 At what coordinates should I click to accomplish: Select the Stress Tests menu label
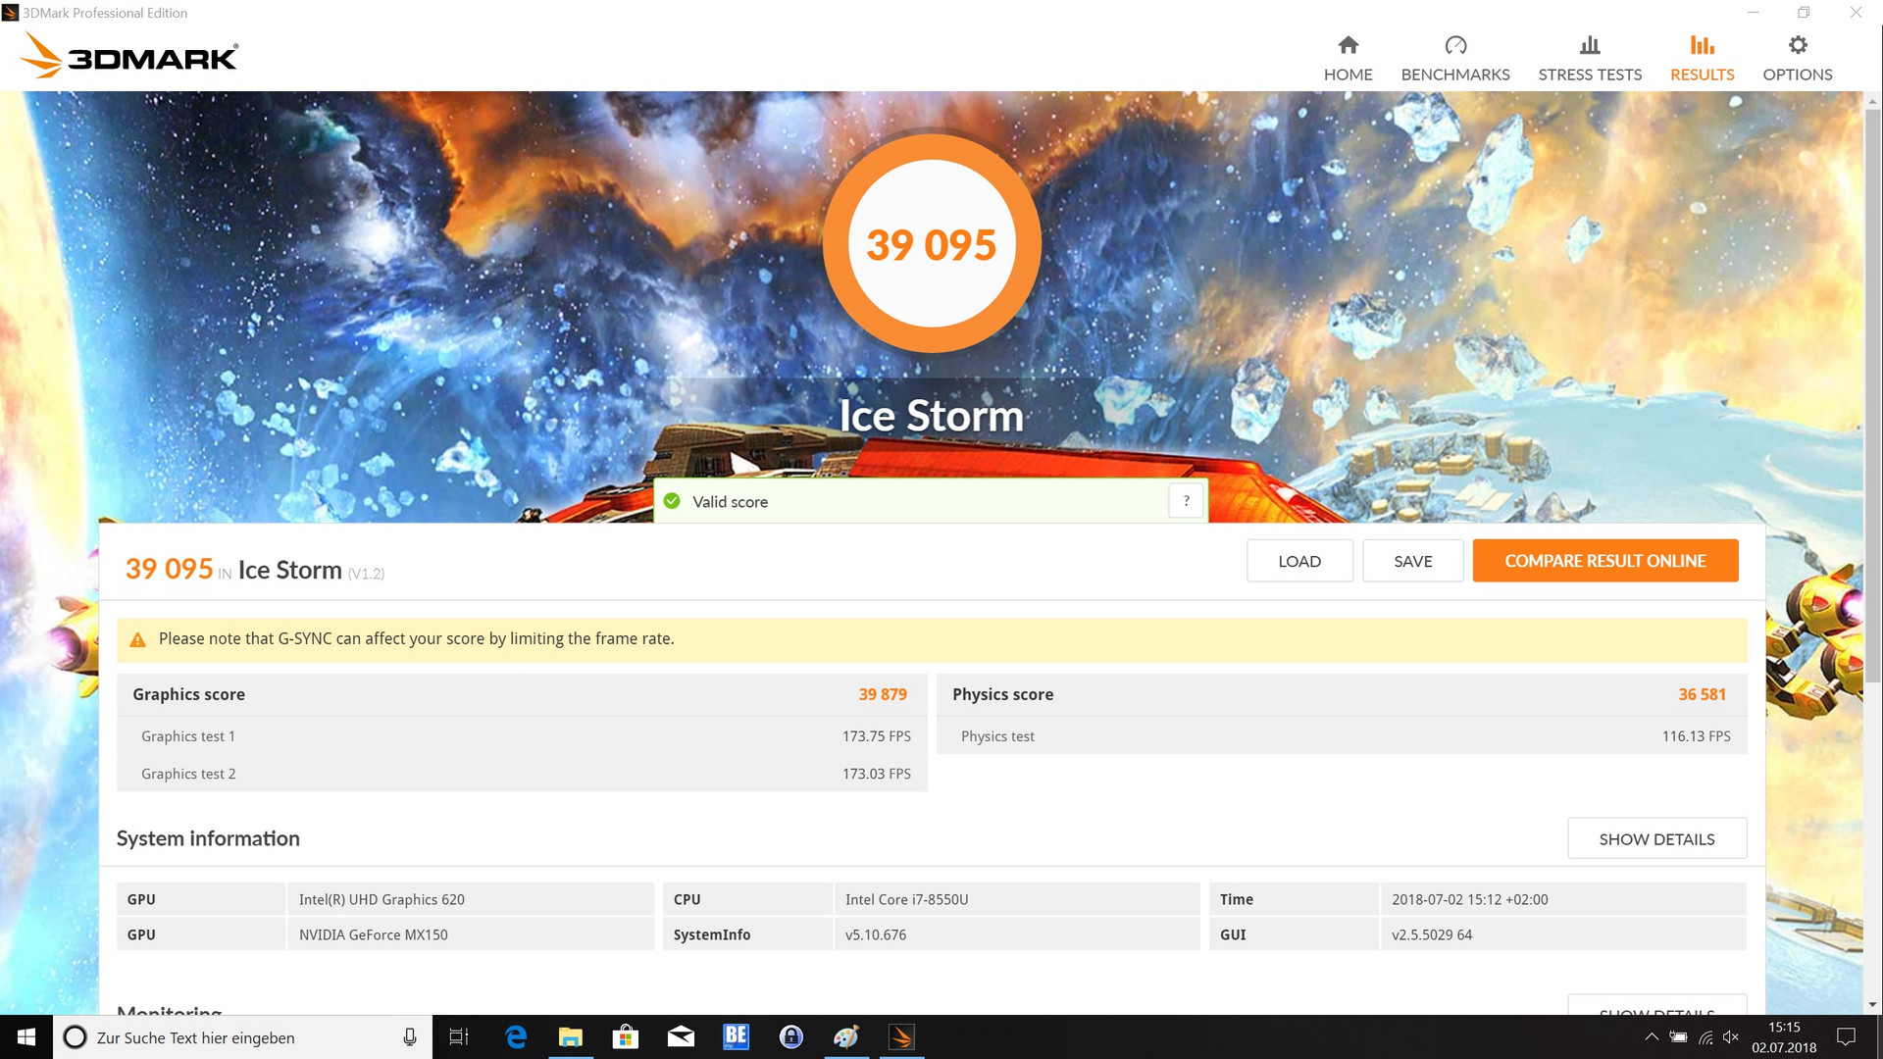1589,75
